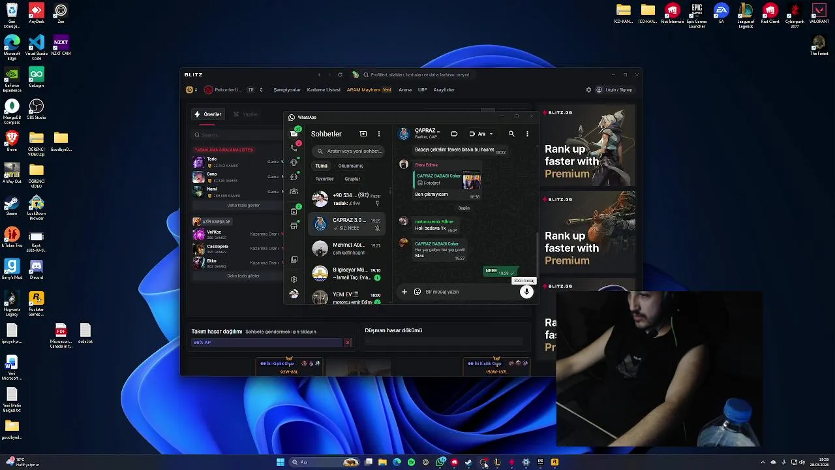This screenshot has height=470, width=835.
Task: Open WhatsApp from taskbar
Action: point(440,462)
